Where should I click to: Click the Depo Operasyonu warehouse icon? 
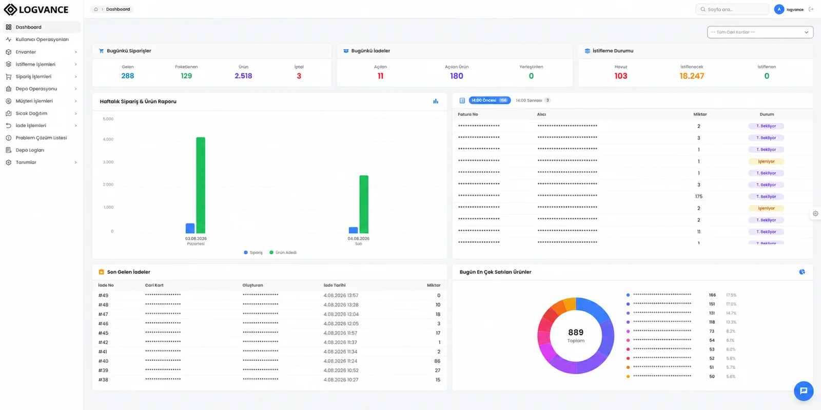coord(8,89)
